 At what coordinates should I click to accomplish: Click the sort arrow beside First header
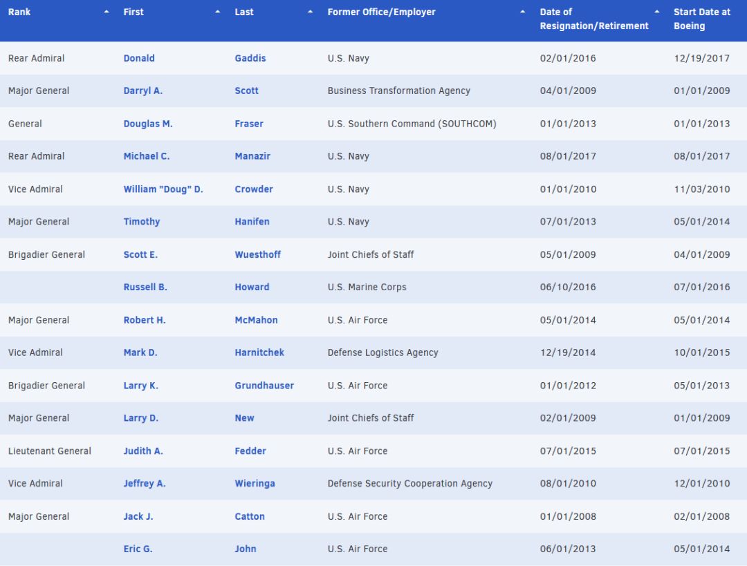(x=218, y=12)
